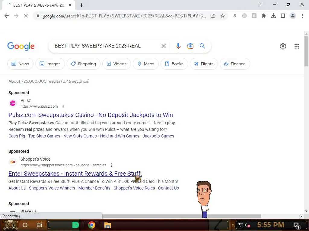Image resolution: width=309 pixels, height=231 pixels.
Task: Switch to Chrome on the taskbar
Action: pos(92,225)
